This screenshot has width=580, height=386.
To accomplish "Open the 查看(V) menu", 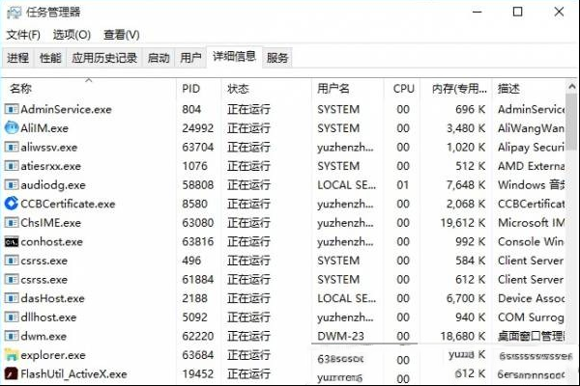I will [122, 35].
